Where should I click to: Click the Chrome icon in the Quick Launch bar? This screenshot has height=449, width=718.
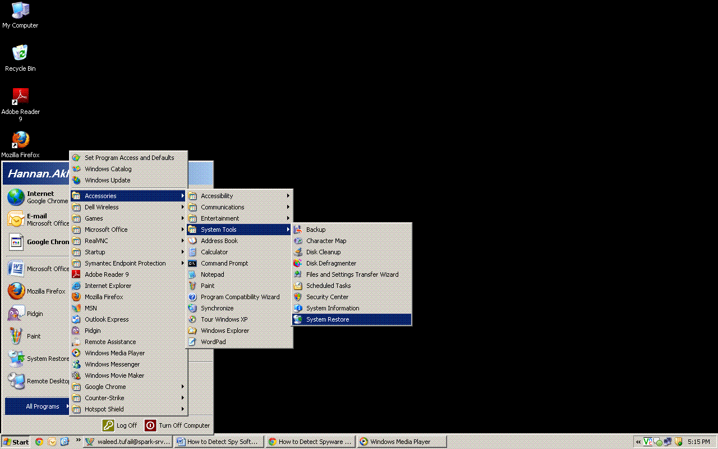[39, 442]
